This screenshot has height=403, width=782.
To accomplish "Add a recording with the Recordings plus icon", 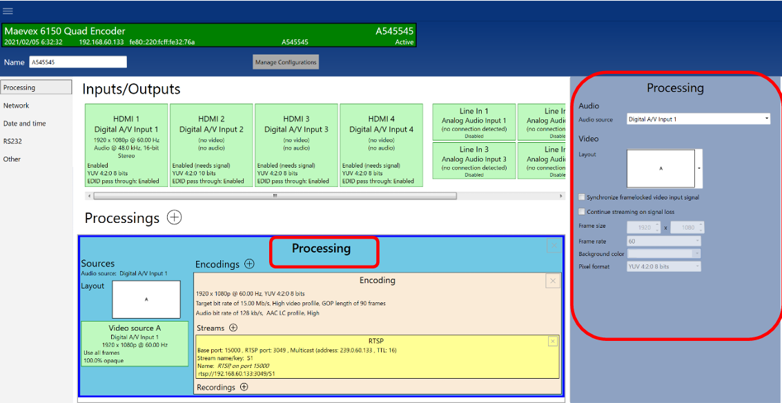I will pos(244,386).
